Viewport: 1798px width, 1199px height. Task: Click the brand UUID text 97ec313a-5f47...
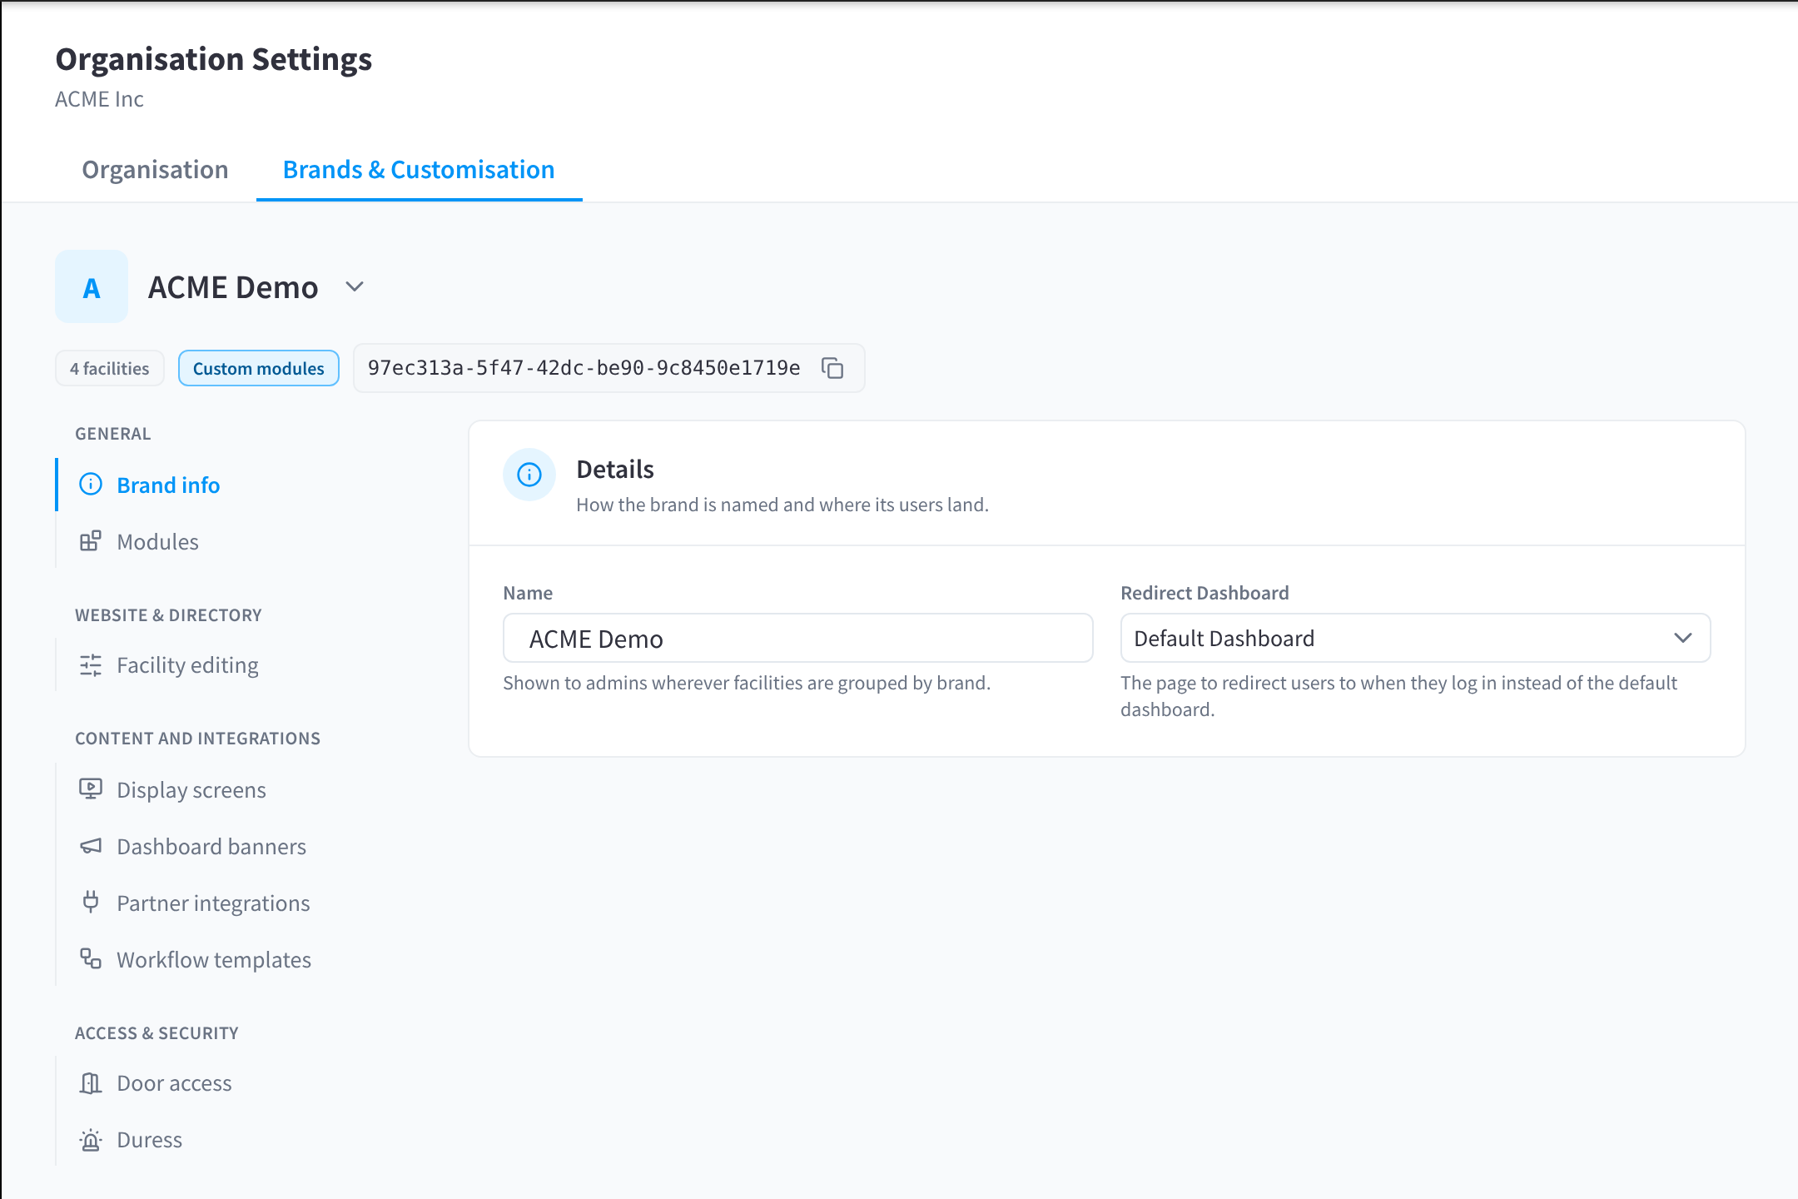pos(584,368)
